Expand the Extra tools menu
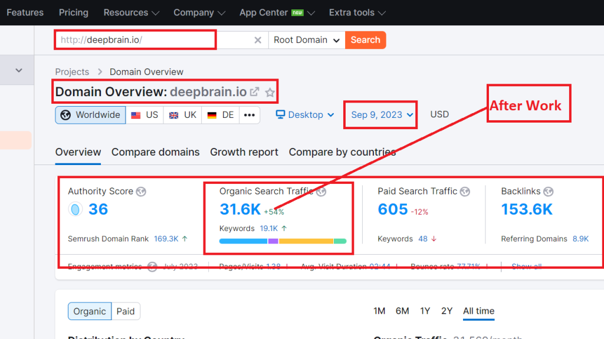 pyautogui.click(x=357, y=13)
